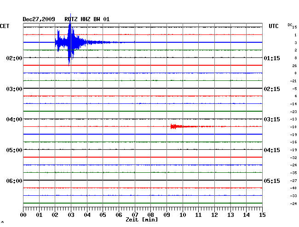299x227 pixels.
Task: Click DC offset value -35
Action: click(293, 173)
